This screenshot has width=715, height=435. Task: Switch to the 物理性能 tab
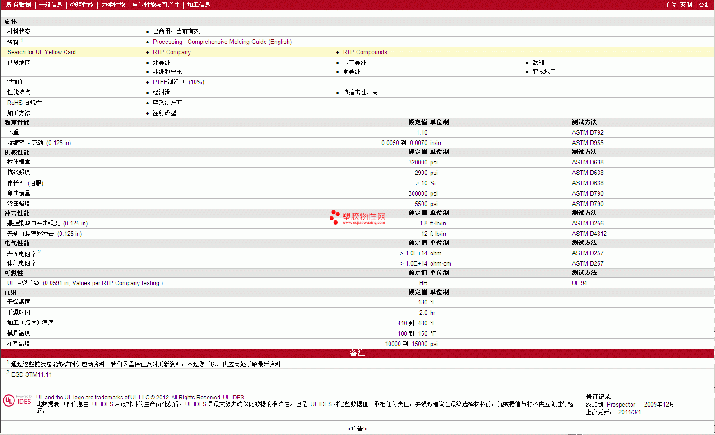(x=82, y=5)
